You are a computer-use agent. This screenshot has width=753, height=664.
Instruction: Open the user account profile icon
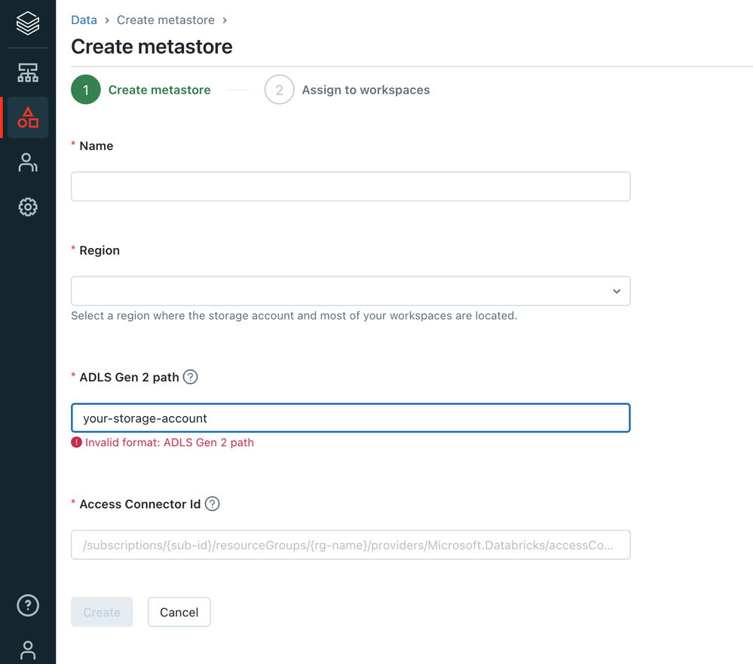coord(28,650)
